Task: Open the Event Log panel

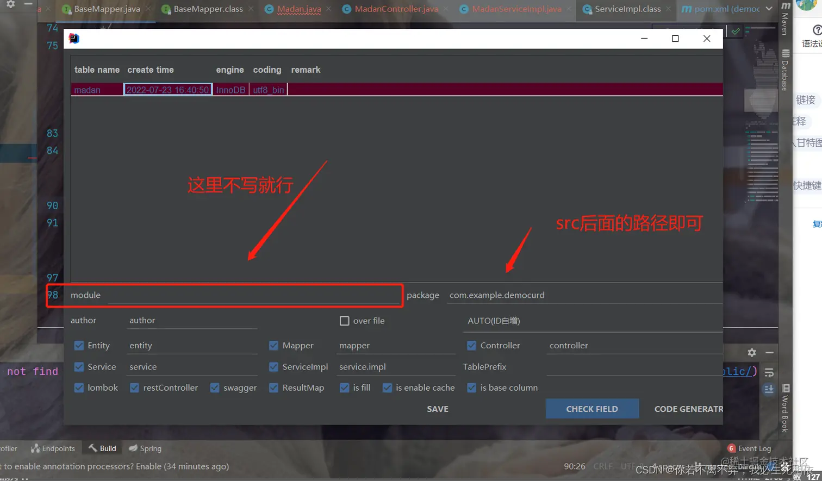Action: [x=749, y=448]
